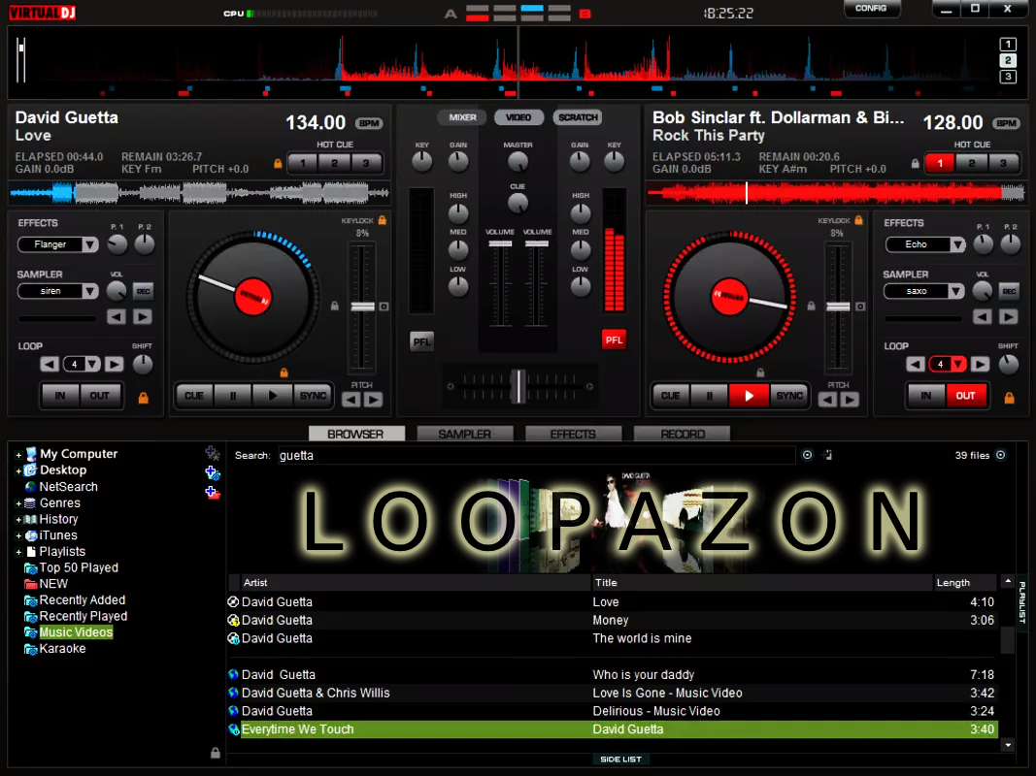Toggle right deck loop lock icon
This screenshot has width=1036, height=776.
(1009, 398)
